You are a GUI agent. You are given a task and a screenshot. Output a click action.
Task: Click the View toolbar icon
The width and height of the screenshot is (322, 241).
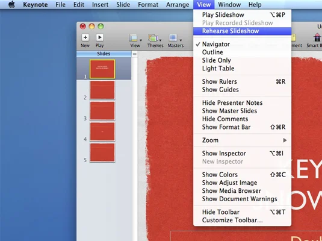(133, 38)
